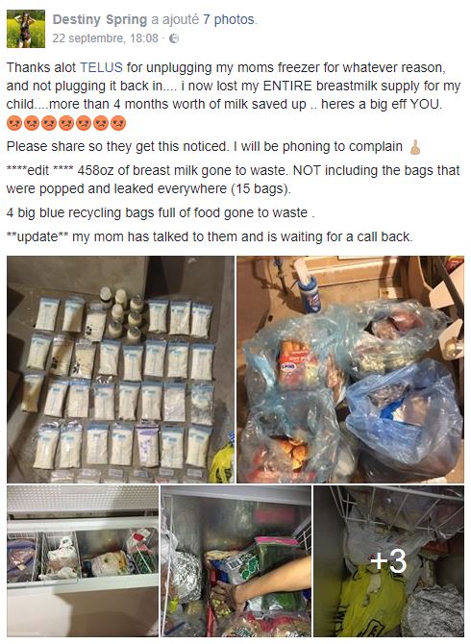The image size is (471, 644).
Task: Open the photo of breast milk bags
Action: pos(121,369)
